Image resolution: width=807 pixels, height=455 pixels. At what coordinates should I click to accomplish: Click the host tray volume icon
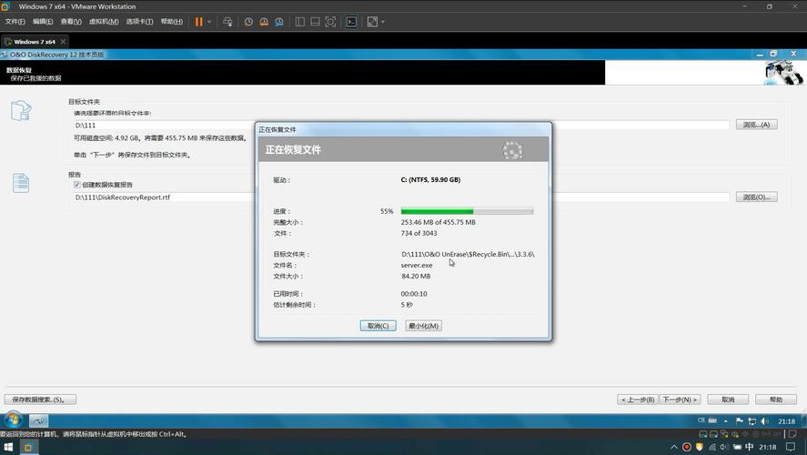pyautogui.click(x=724, y=447)
